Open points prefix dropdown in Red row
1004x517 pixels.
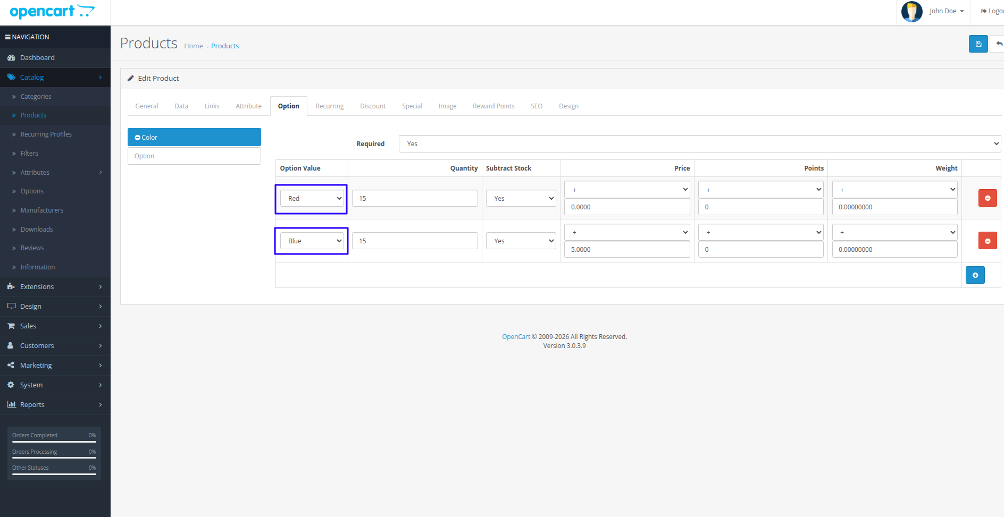[x=761, y=190]
